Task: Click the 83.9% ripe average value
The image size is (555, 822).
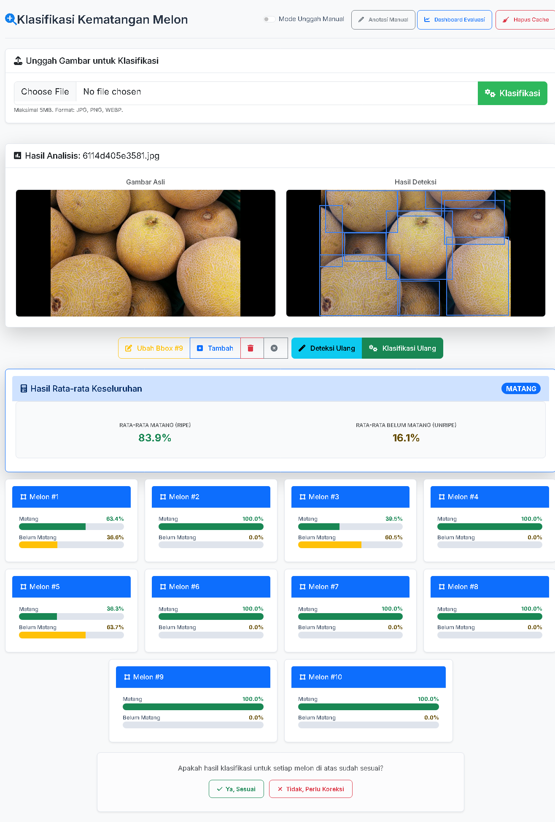Action: [155, 438]
